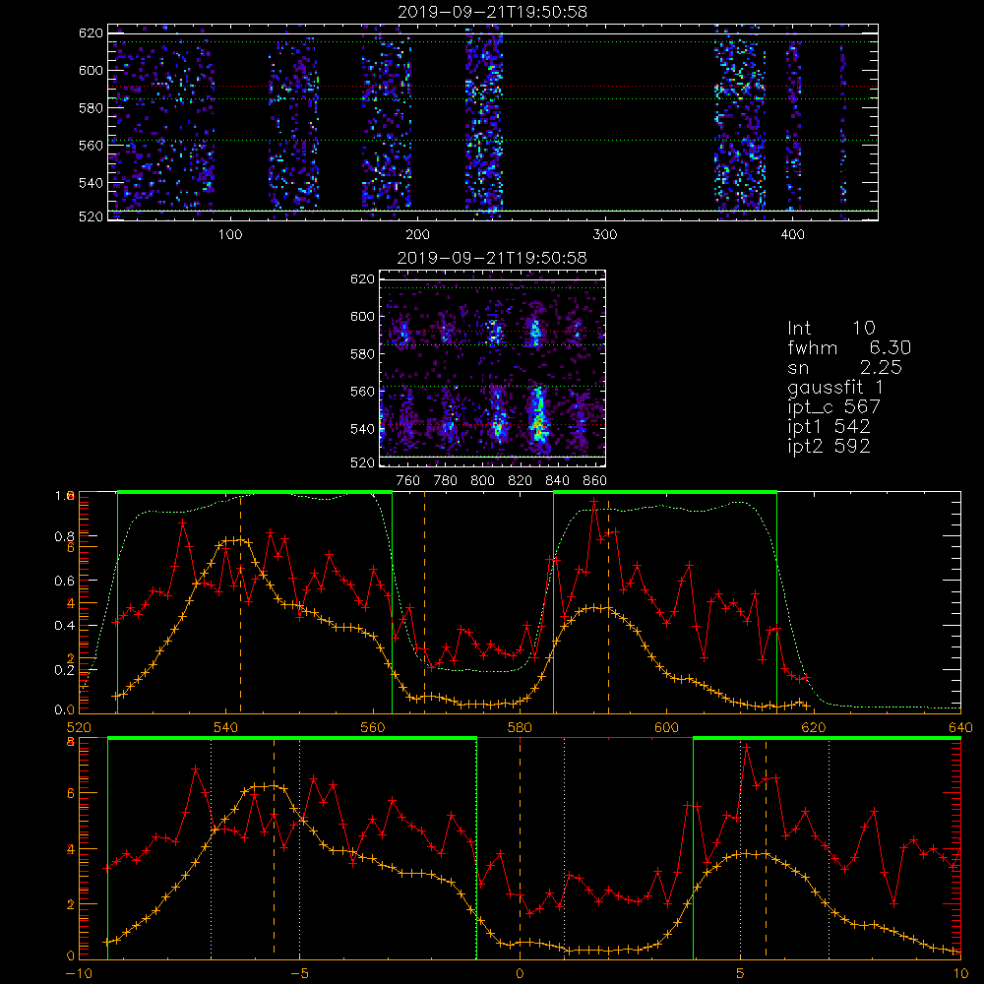Click y-axis label 600 of middle image
Image resolution: width=984 pixels, height=984 pixels.
pyautogui.click(x=363, y=316)
